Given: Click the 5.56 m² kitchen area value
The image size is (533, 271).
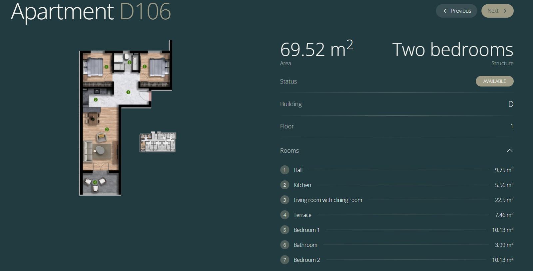Looking at the screenshot, I should 504,185.
